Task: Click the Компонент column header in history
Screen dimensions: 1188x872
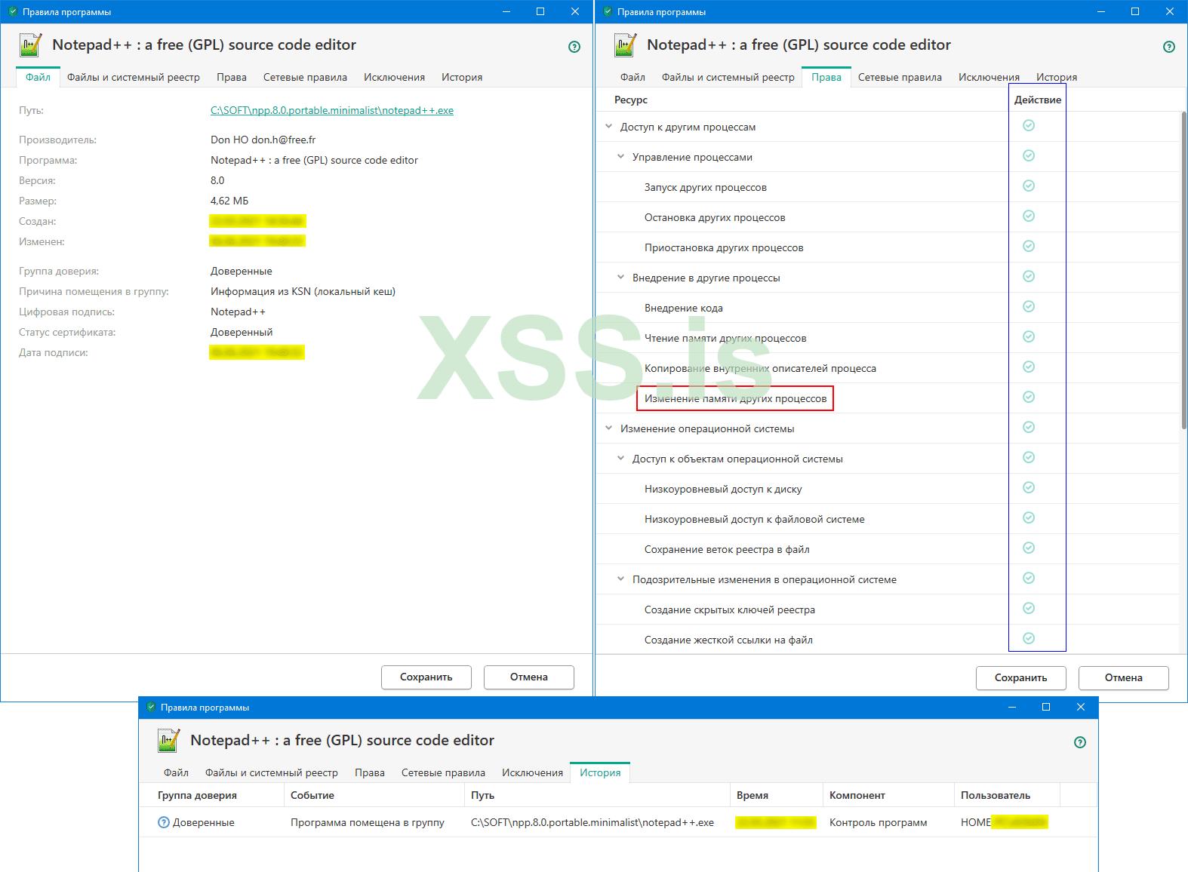Action: point(857,795)
